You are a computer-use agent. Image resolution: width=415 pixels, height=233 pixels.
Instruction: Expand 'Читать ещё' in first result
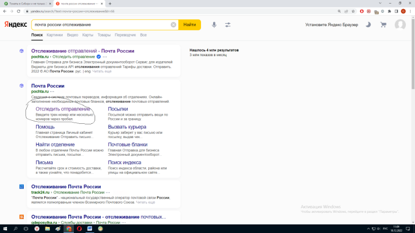101,71
